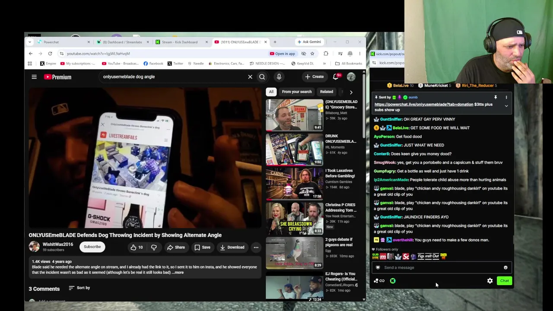
Task: Send the message with the Chat button
Action: pyautogui.click(x=505, y=281)
